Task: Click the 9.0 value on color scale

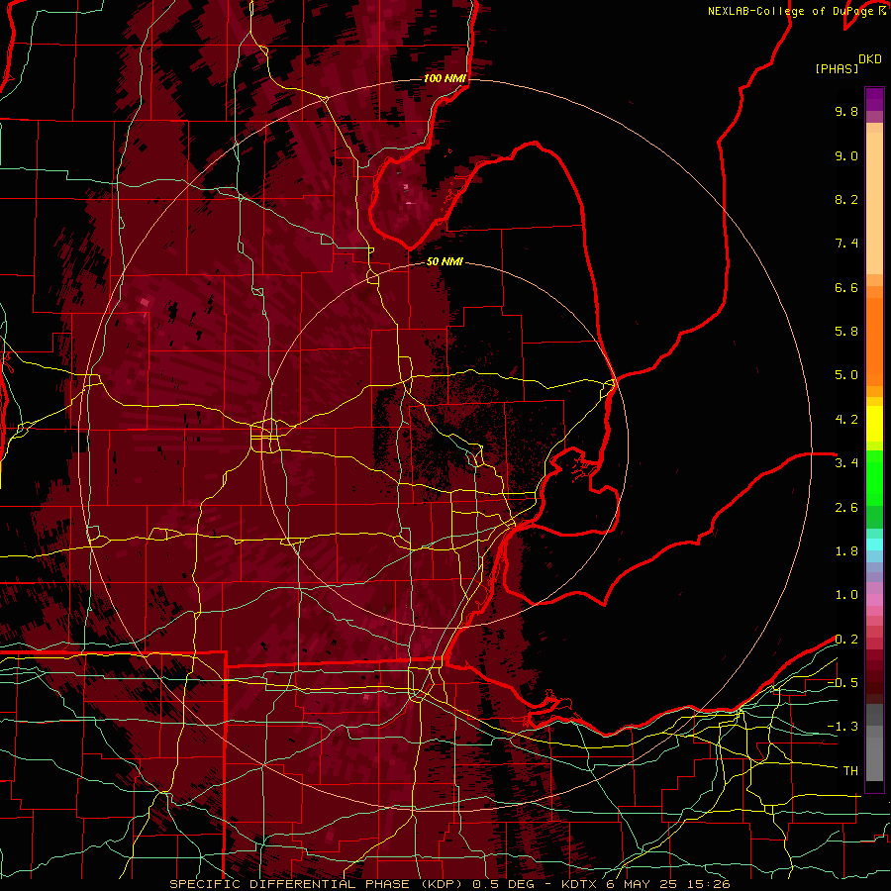Action: click(846, 155)
